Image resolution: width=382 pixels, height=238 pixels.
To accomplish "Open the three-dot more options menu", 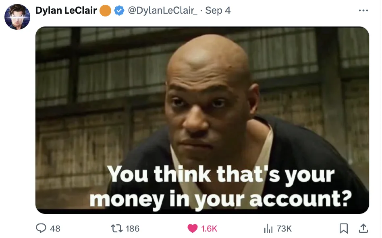I will click(363, 10).
